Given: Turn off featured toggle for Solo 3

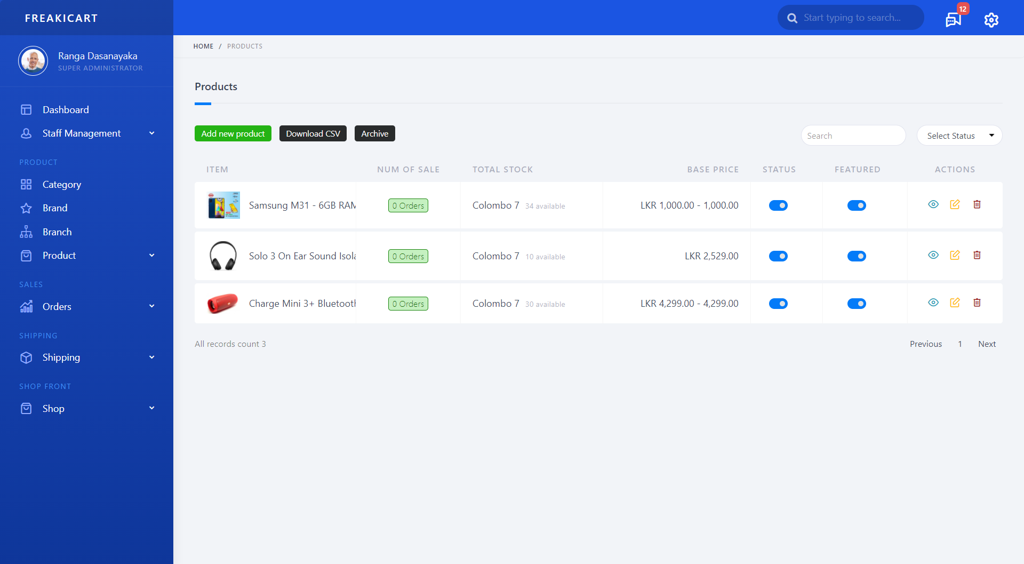Looking at the screenshot, I should (857, 256).
